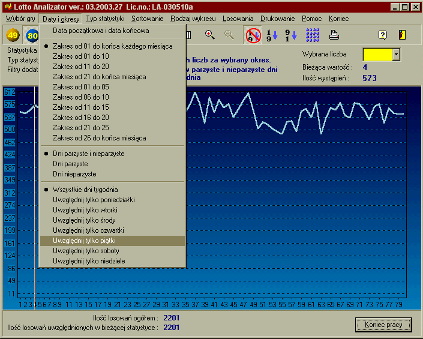Select range 'Zakres od 01 do końca każdego miesiąca'

[x=112, y=46]
